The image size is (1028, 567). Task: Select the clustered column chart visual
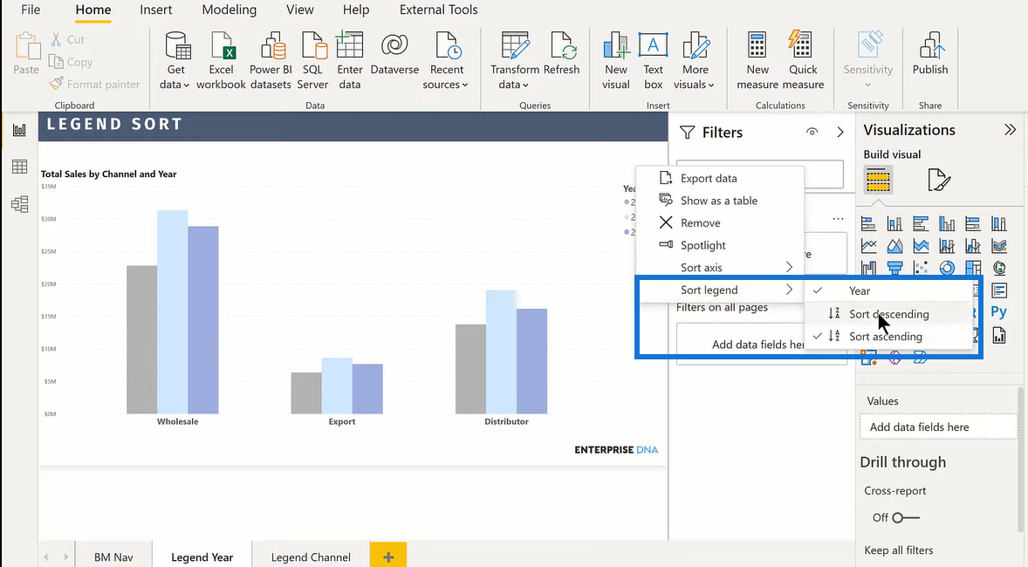pos(947,224)
